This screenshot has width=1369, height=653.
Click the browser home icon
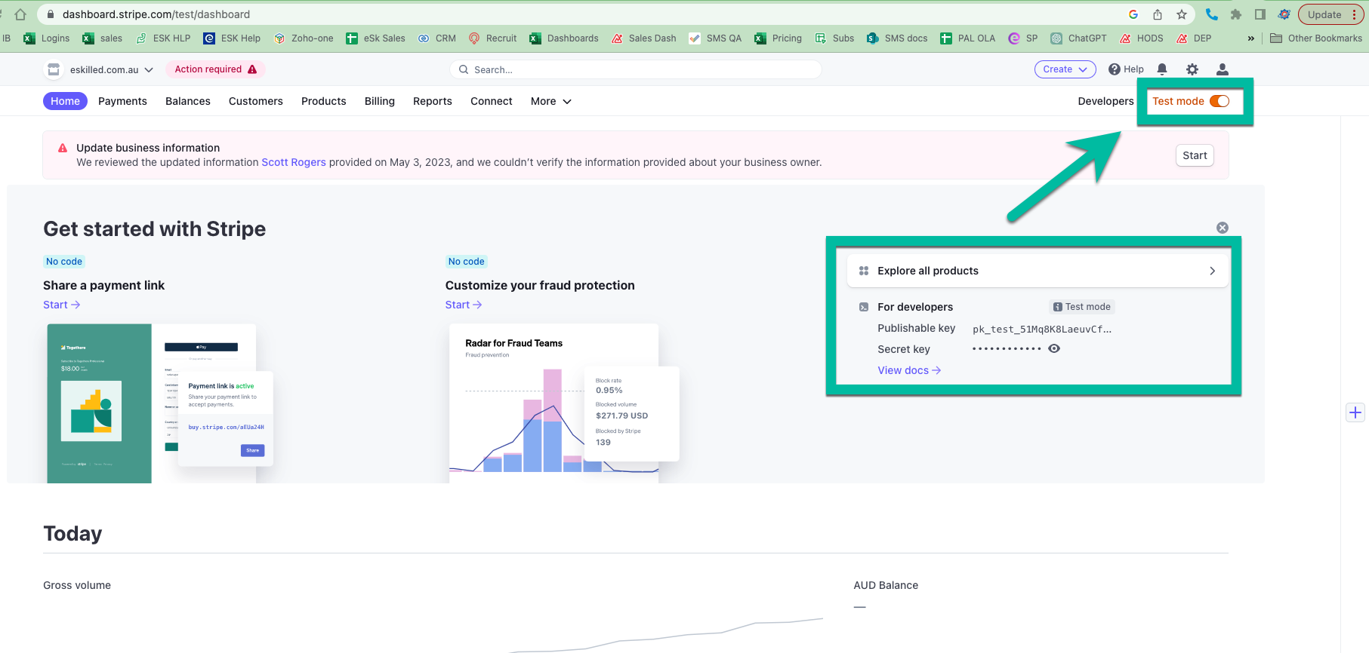pyautogui.click(x=20, y=14)
